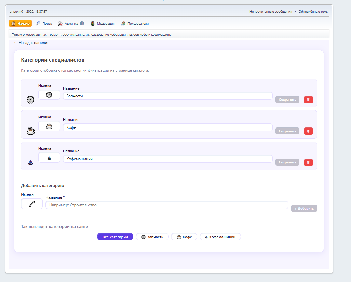Click the Начало home menu item

coord(21,24)
